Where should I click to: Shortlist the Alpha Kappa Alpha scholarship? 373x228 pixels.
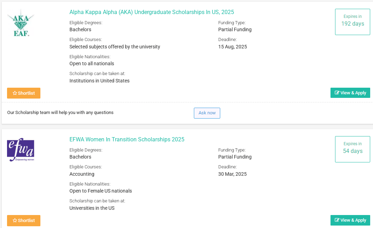click(24, 93)
